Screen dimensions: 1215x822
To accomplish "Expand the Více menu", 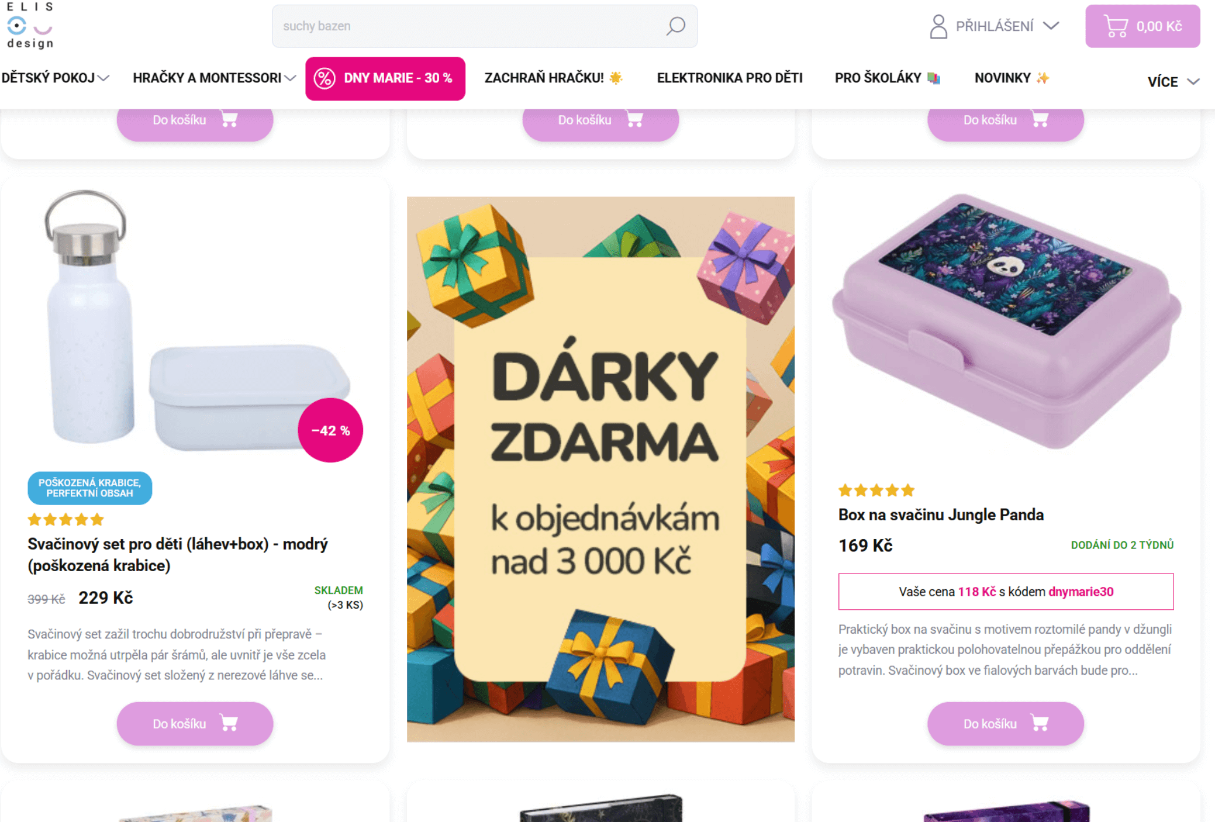I will [1173, 82].
